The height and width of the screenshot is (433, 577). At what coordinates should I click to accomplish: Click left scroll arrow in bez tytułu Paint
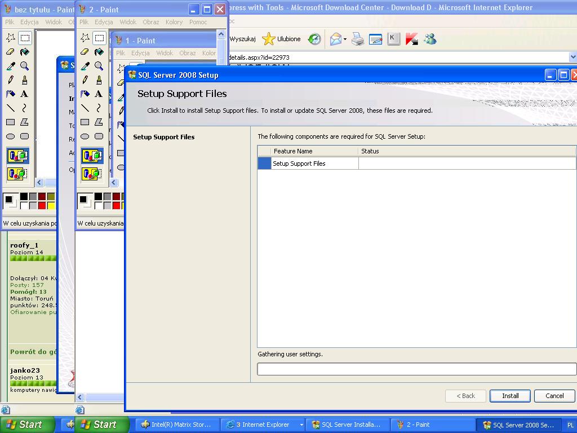[x=39, y=182]
